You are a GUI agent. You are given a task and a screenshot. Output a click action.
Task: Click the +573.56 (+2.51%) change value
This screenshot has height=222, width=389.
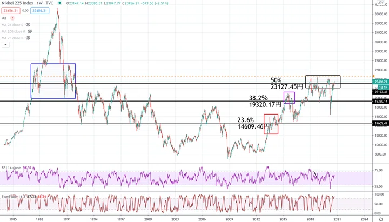[x=153, y=3]
